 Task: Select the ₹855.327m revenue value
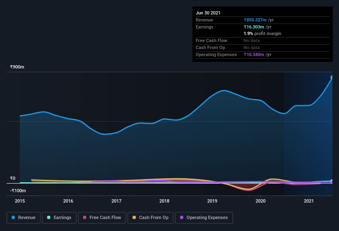point(255,20)
